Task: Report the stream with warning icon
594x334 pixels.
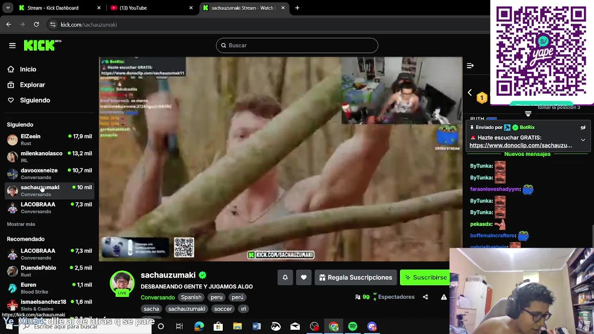Action: tap(444, 297)
